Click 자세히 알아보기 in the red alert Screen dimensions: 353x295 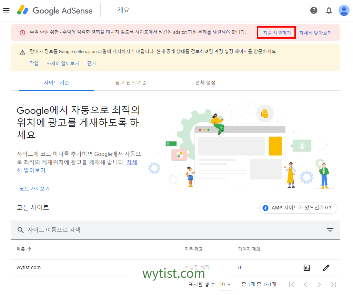coord(315,33)
